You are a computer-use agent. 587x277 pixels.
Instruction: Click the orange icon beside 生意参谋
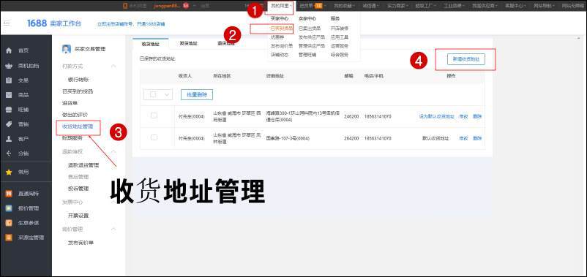tap(9, 223)
